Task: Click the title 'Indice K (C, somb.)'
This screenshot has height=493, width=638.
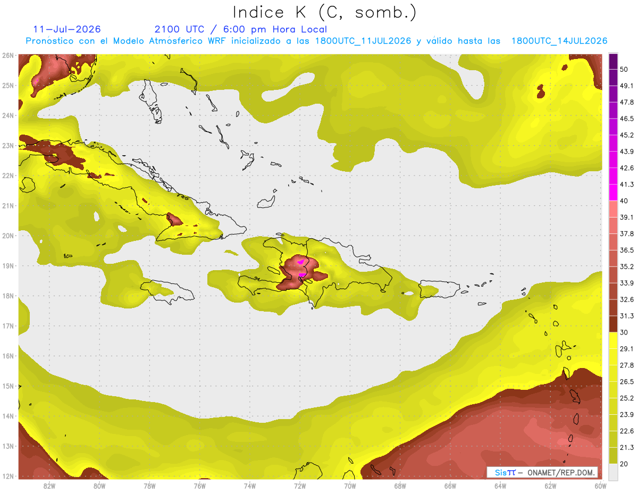Action: (x=324, y=12)
